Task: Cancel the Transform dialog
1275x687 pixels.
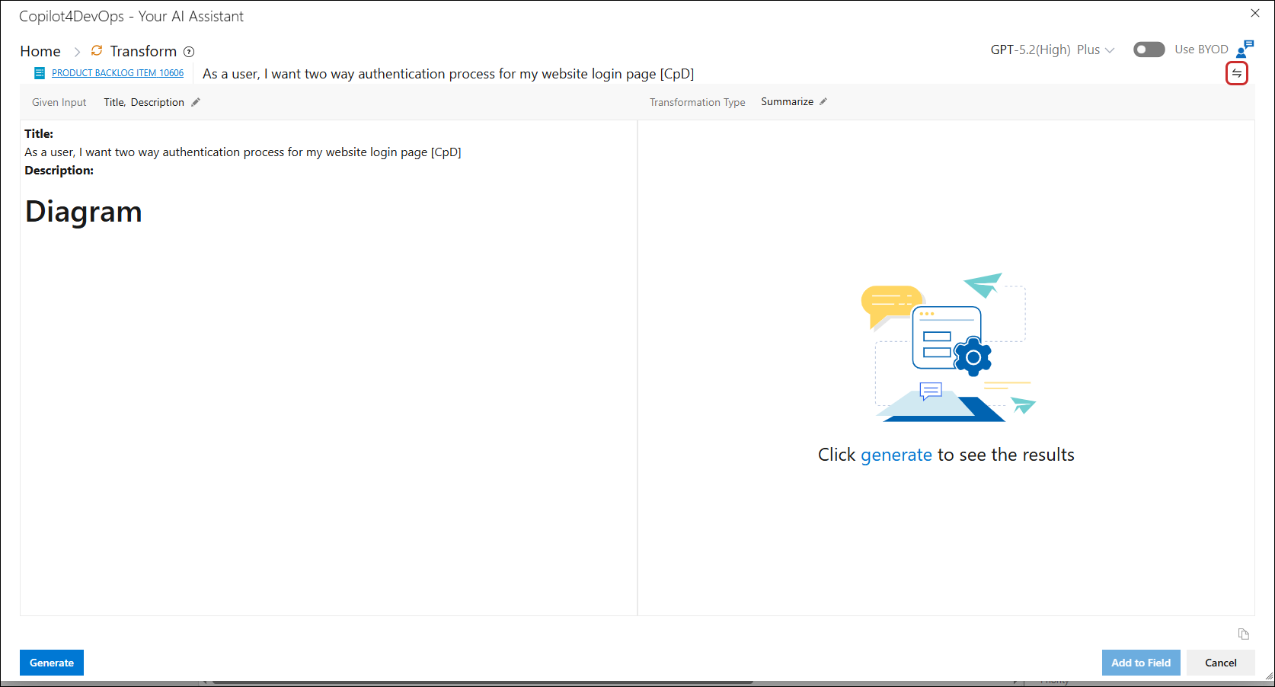Action: [1220, 663]
